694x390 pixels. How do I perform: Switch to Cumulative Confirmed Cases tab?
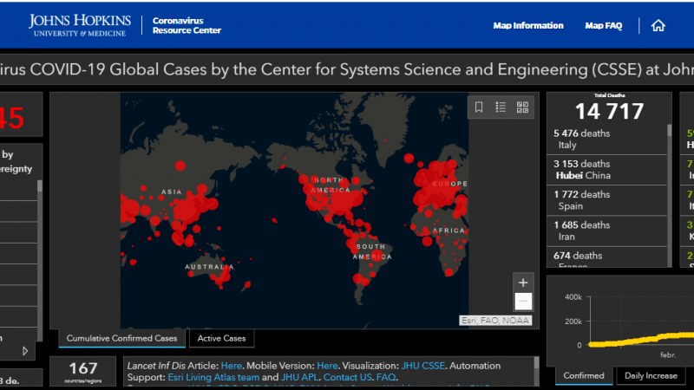(121, 338)
